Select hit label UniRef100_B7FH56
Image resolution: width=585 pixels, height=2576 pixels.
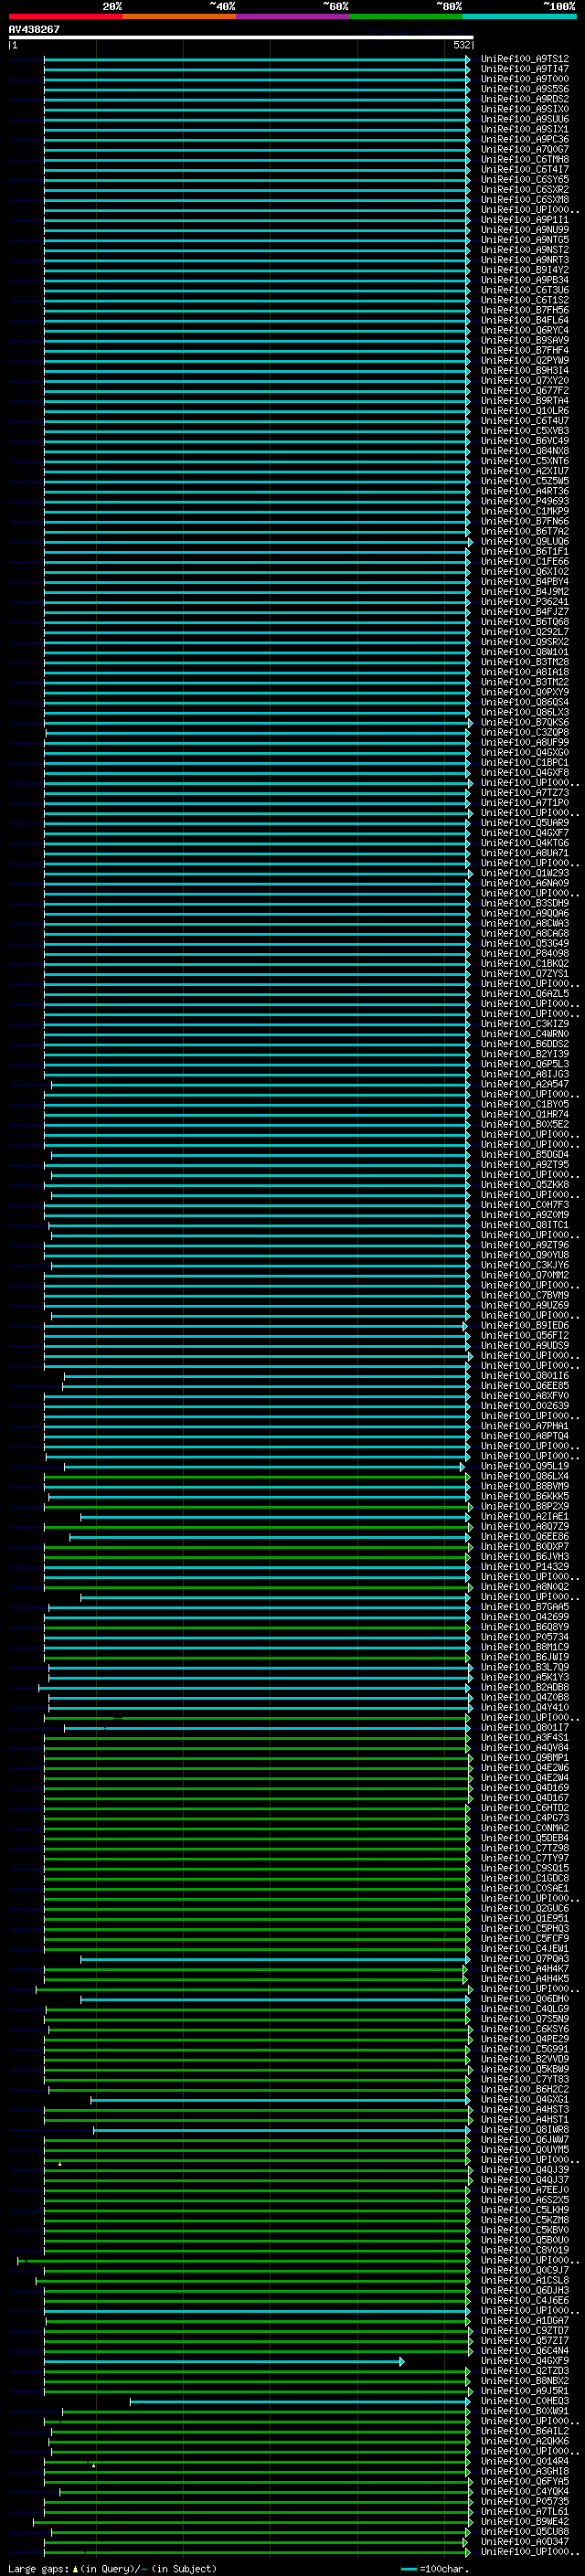(x=524, y=310)
